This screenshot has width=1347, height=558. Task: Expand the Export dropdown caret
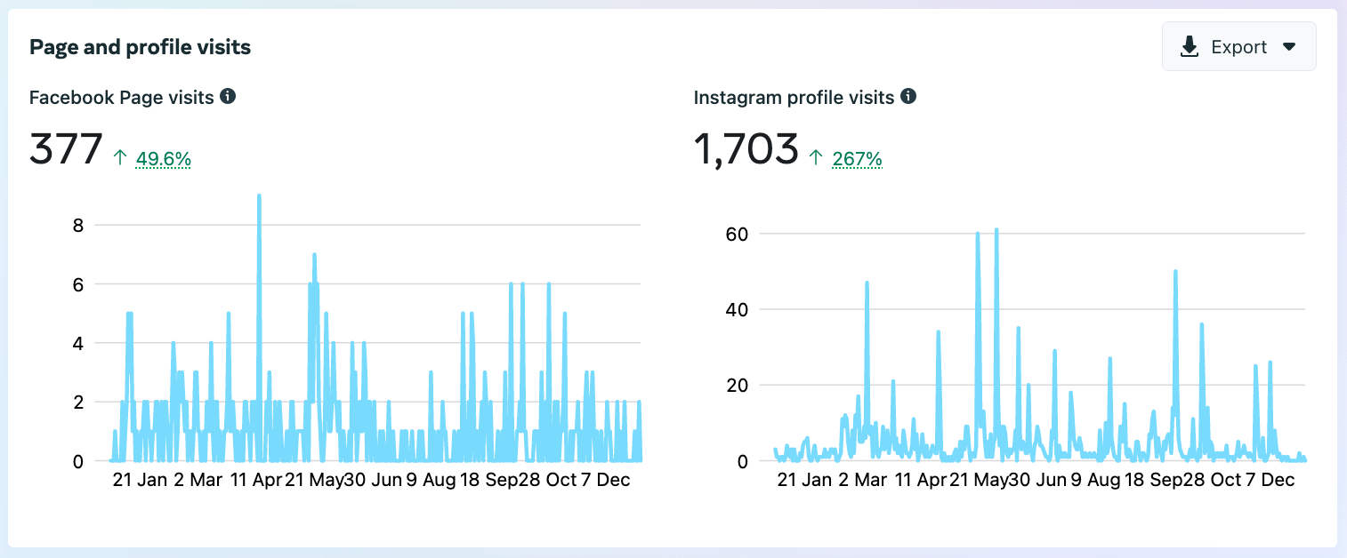click(x=1289, y=47)
